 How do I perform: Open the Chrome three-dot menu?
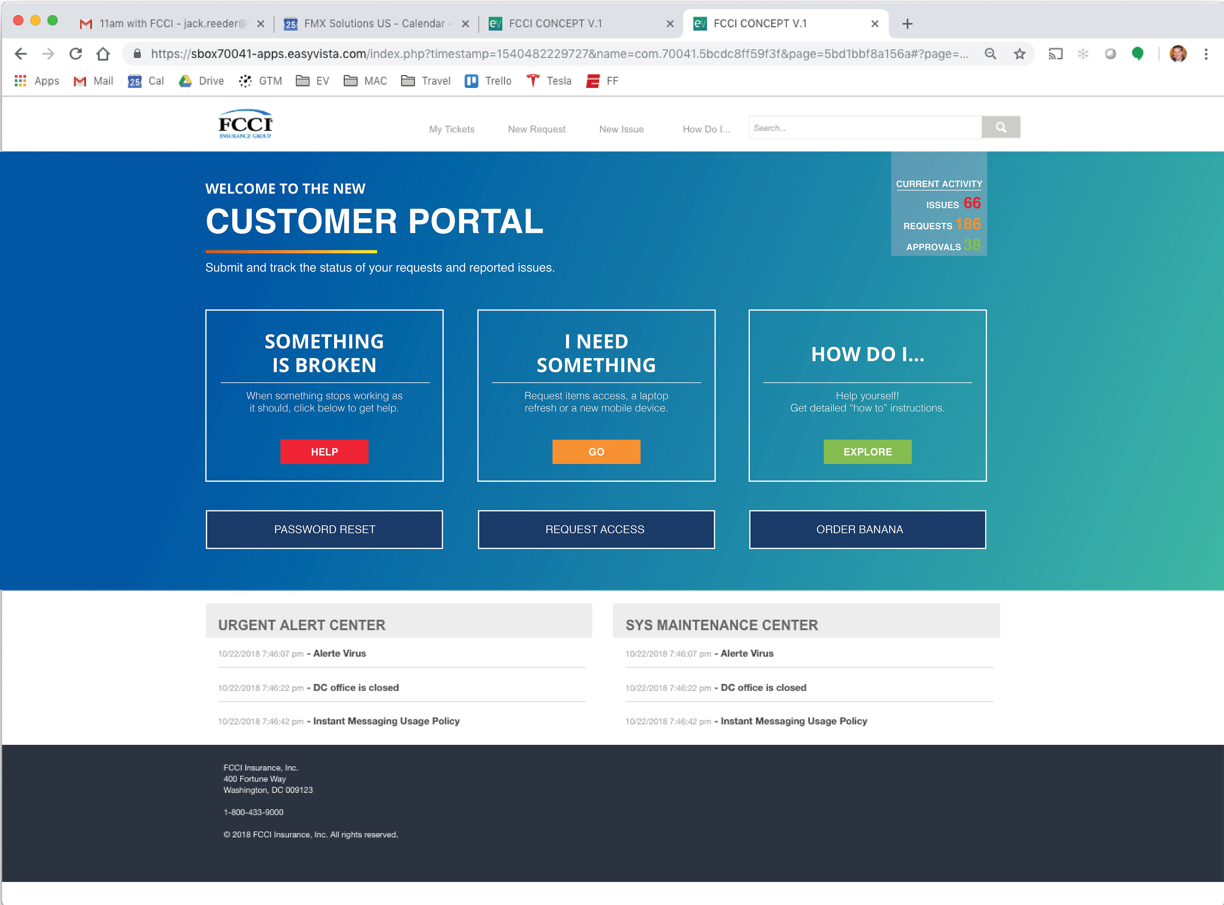pyautogui.click(x=1206, y=54)
